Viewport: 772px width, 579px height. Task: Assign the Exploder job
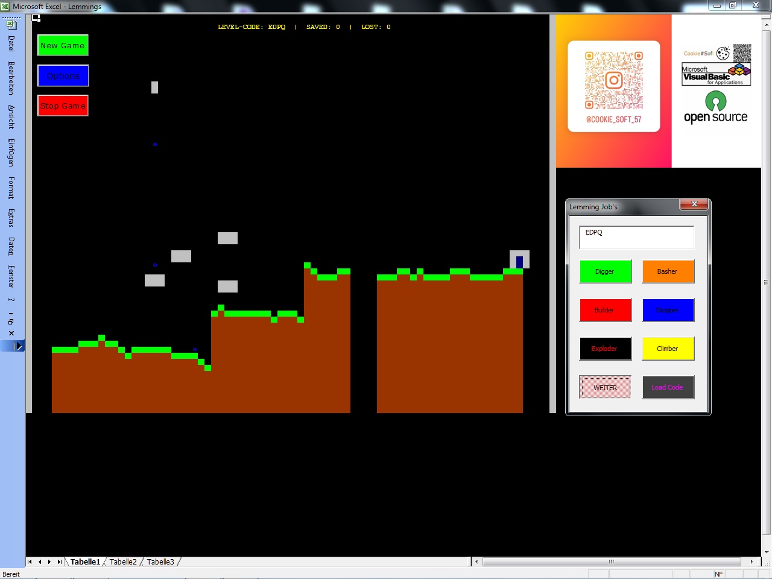click(x=606, y=349)
